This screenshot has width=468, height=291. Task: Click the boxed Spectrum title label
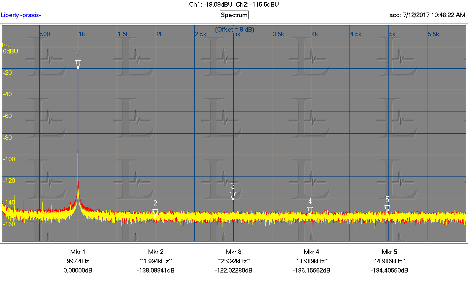234,15
